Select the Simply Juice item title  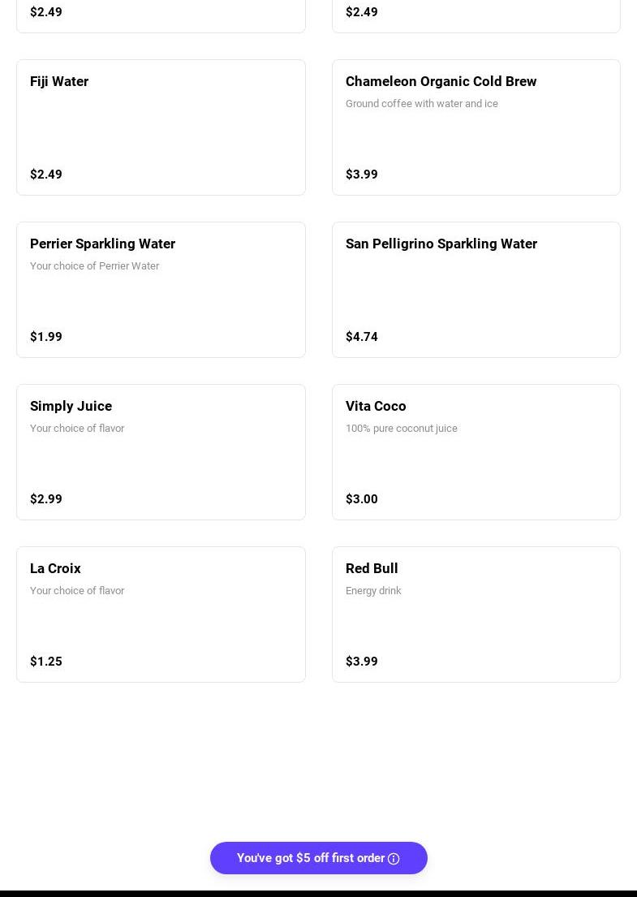tap(71, 406)
